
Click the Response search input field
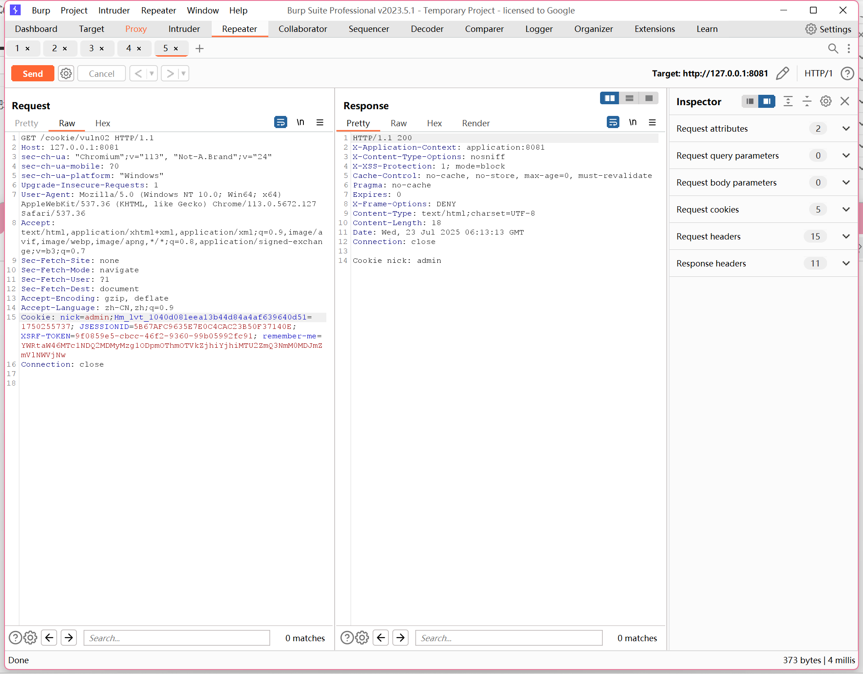pos(508,638)
